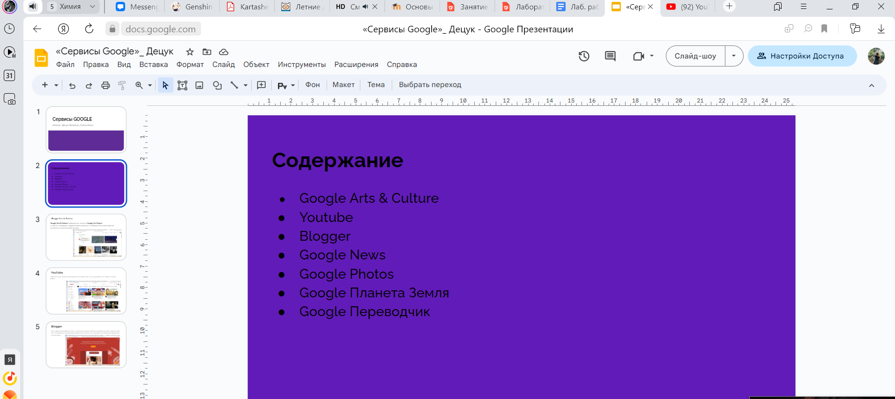Open a new browser tab
Screen dimensions: 895x399
(729, 6)
